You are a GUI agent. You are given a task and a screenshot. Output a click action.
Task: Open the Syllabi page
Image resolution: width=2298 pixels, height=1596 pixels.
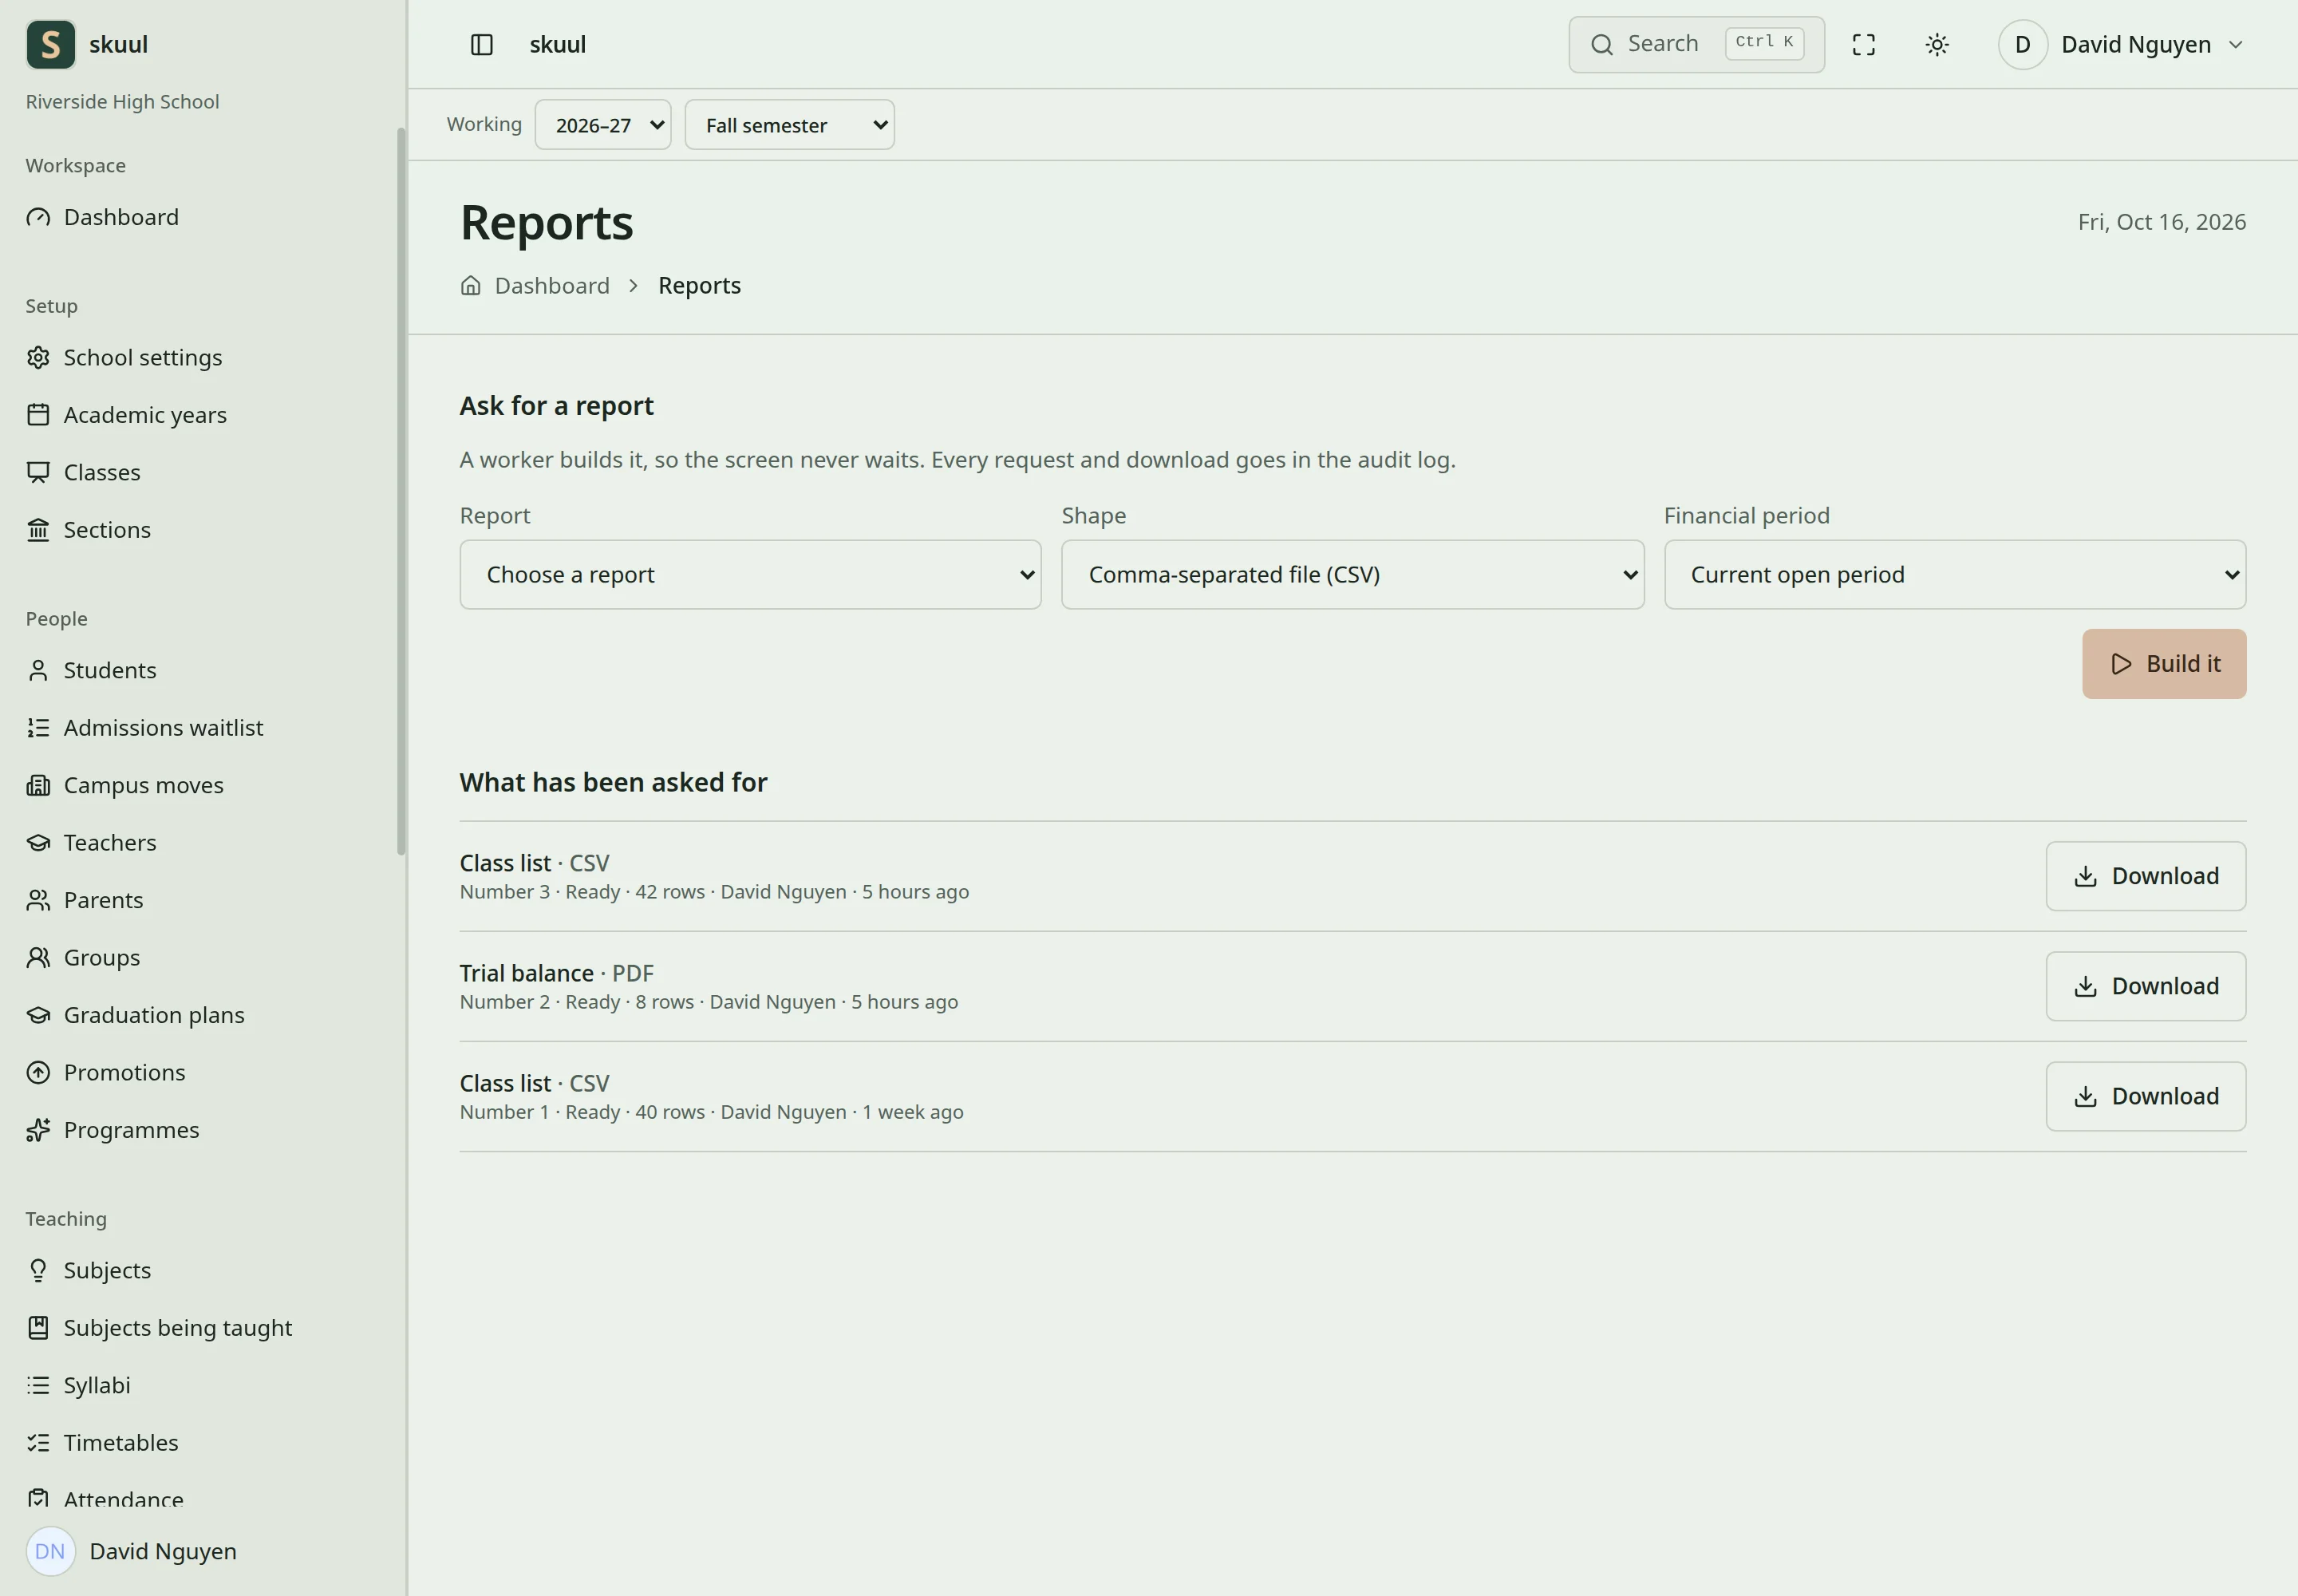pyautogui.click(x=97, y=1386)
